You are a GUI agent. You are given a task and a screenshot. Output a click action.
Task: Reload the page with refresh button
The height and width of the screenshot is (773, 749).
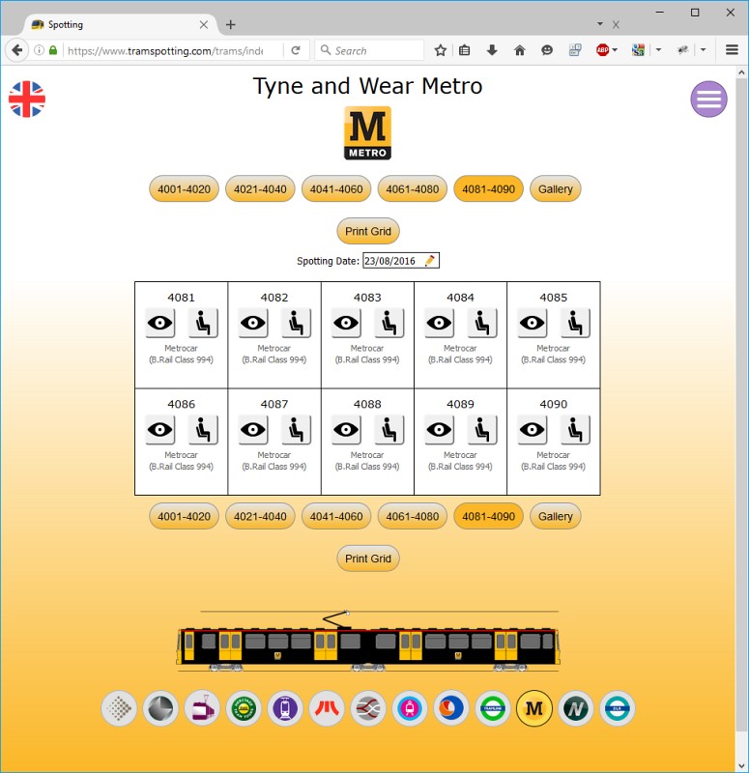pos(296,50)
